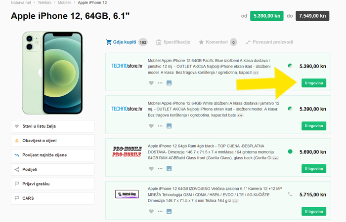Expand Pacific Blue description with ellipsis badge
The image size is (346, 222).
click(x=256, y=73)
